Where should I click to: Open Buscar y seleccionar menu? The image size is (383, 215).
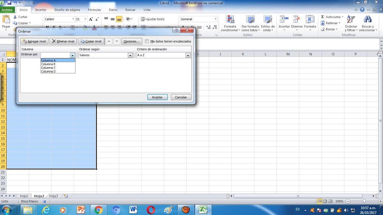367,24
